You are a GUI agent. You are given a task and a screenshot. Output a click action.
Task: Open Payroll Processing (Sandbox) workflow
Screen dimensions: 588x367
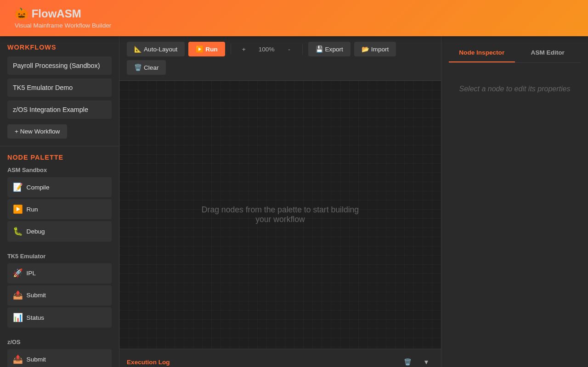(x=59, y=66)
